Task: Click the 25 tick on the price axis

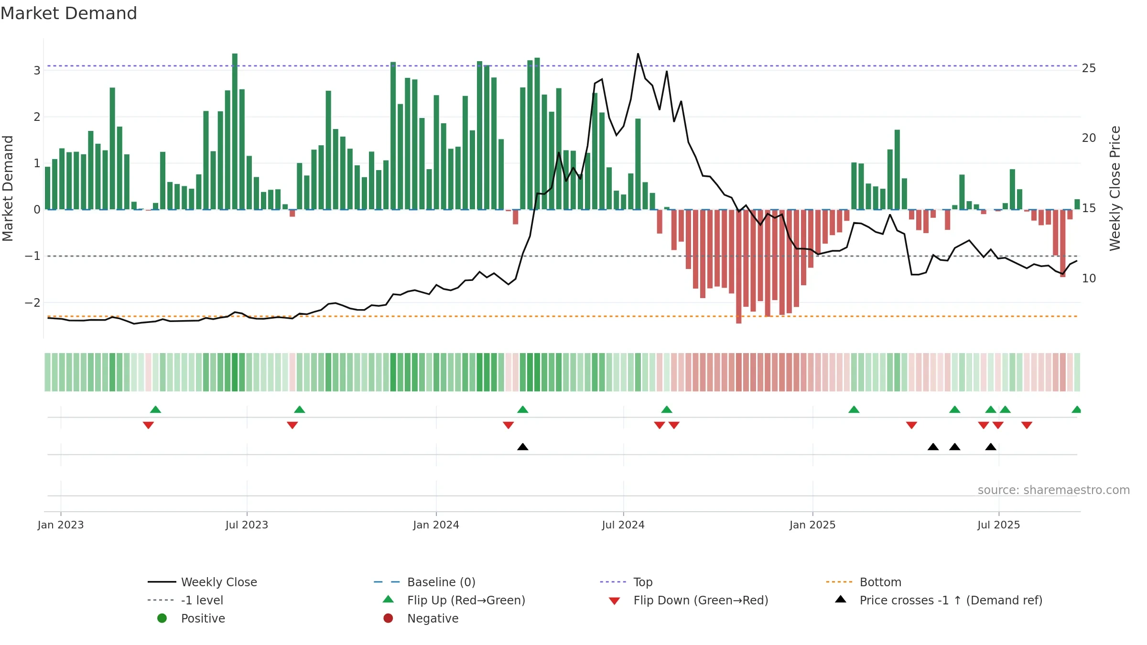Action: tap(1089, 68)
